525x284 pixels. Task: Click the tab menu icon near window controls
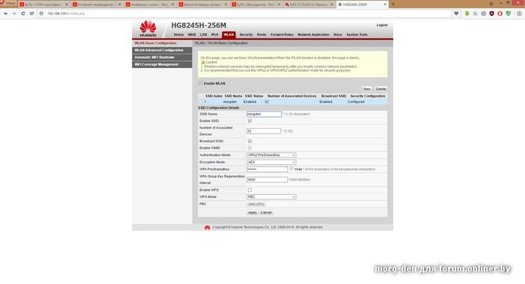tap(491, 4)
